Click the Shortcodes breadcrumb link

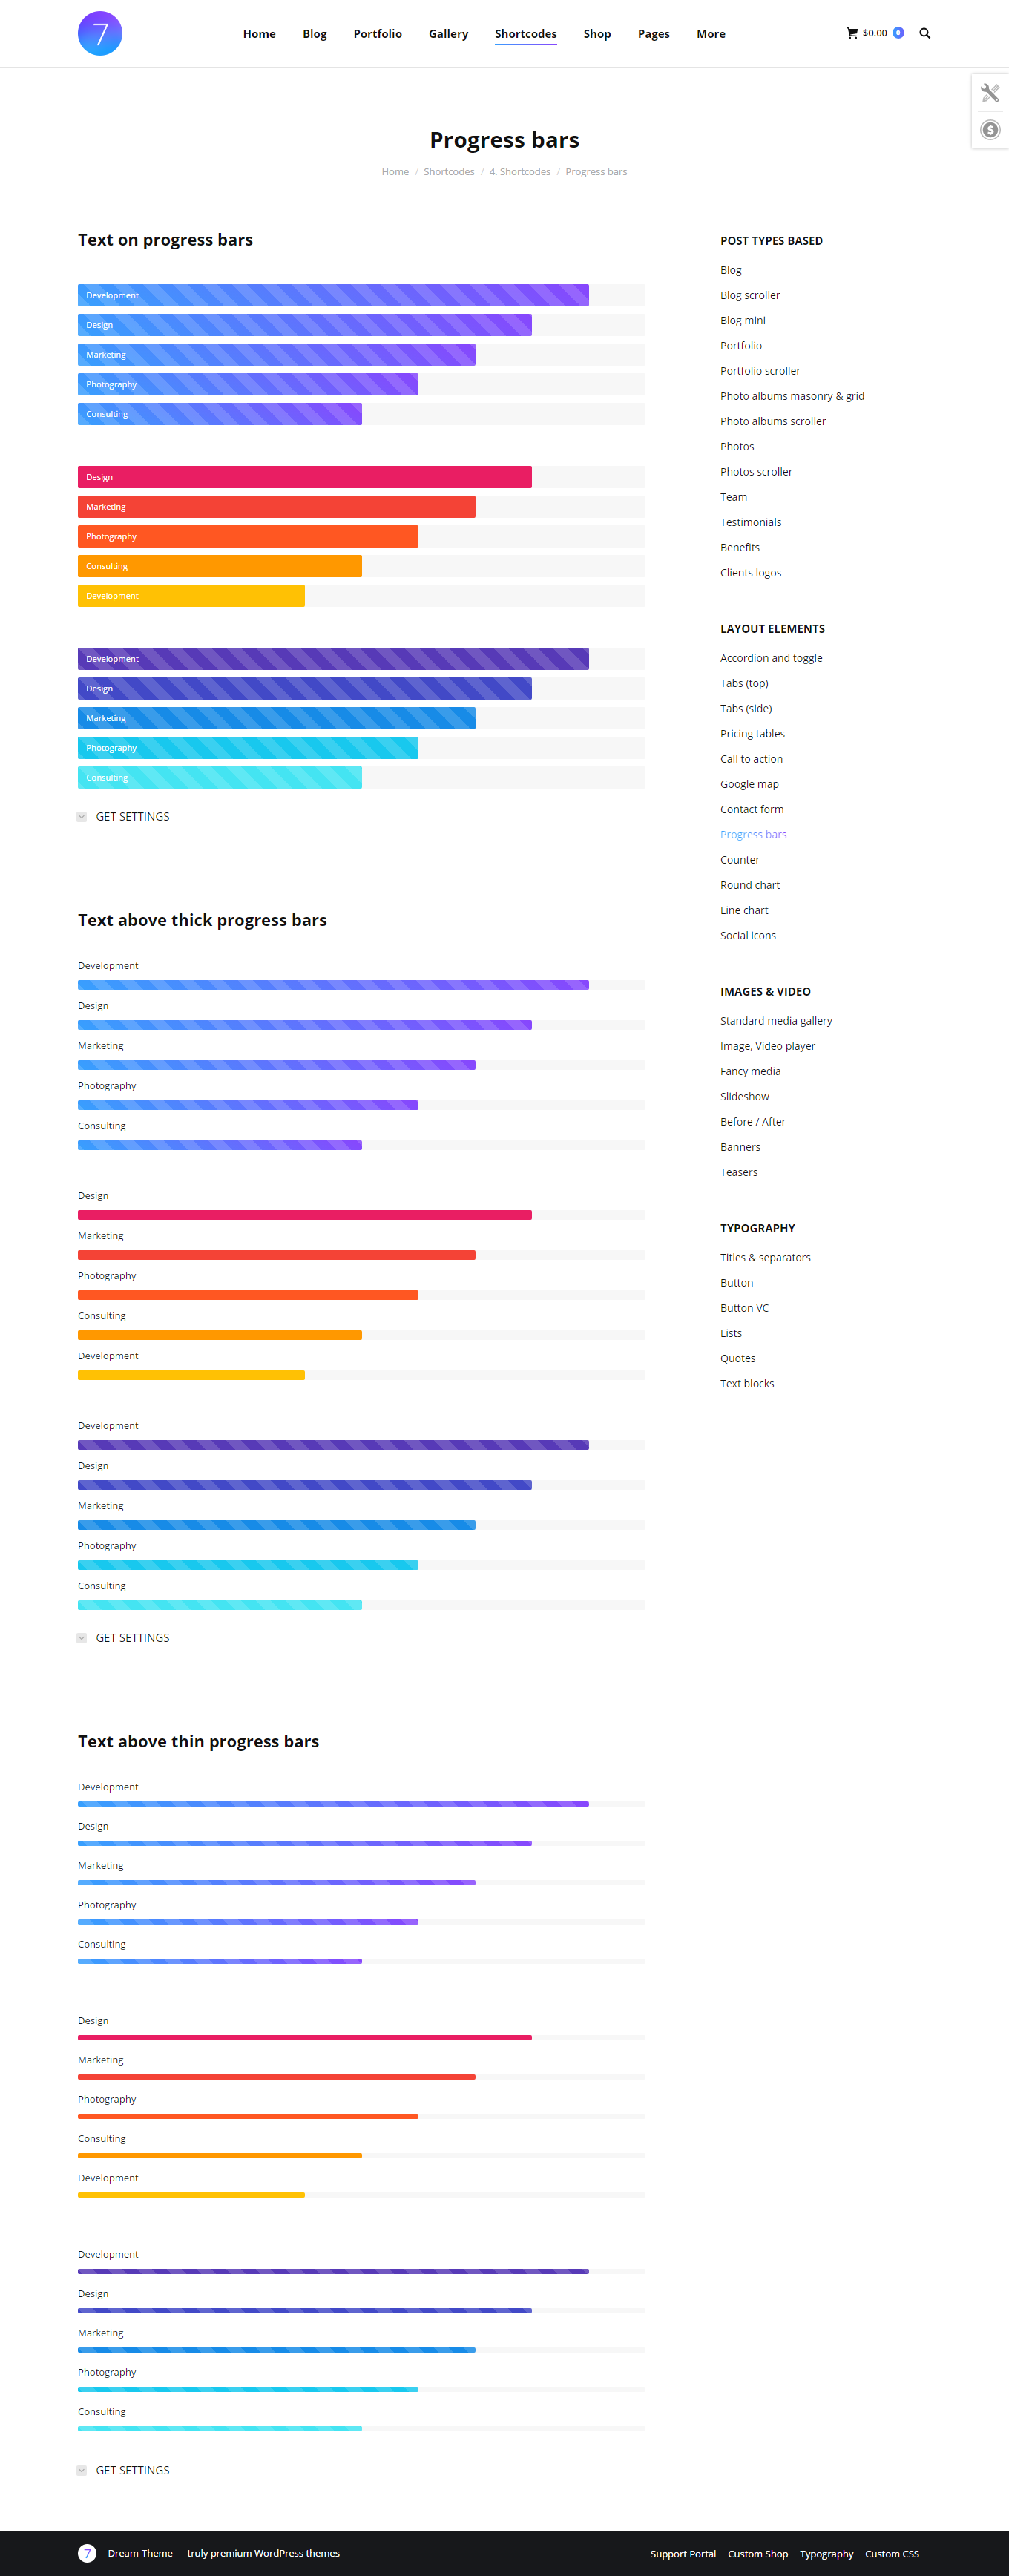click(x=449, y=172)
